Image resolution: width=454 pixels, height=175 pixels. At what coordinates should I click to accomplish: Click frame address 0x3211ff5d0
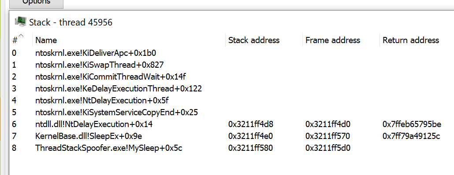pos(328,148)
